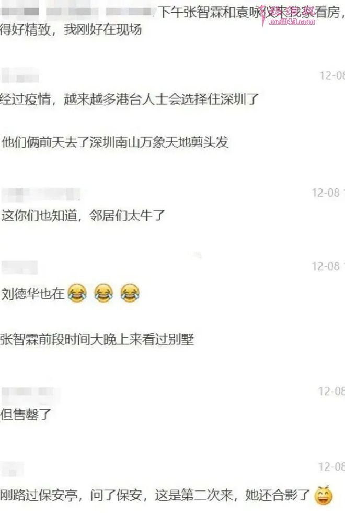Select the comment 刚路过保安亭,问了保安
Screen dimensions: 345x513
(x=155, y=495)
